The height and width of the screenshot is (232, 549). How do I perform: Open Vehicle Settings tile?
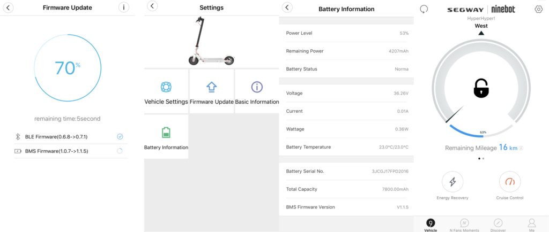[x=166, y=91]
